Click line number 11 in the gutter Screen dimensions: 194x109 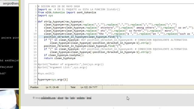coord(35,37)
